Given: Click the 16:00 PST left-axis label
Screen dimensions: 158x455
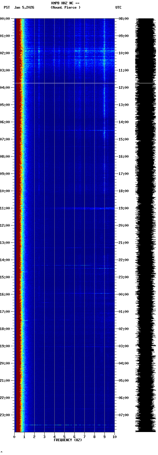Looking at the screenshot, I should (x=5, y=294).
